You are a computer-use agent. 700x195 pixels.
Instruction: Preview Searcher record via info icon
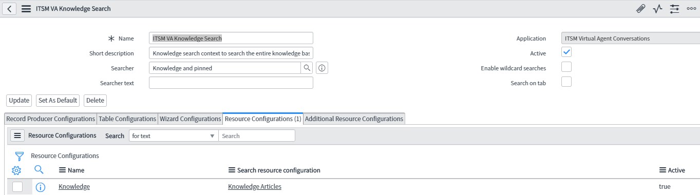[x=322, y=68]
